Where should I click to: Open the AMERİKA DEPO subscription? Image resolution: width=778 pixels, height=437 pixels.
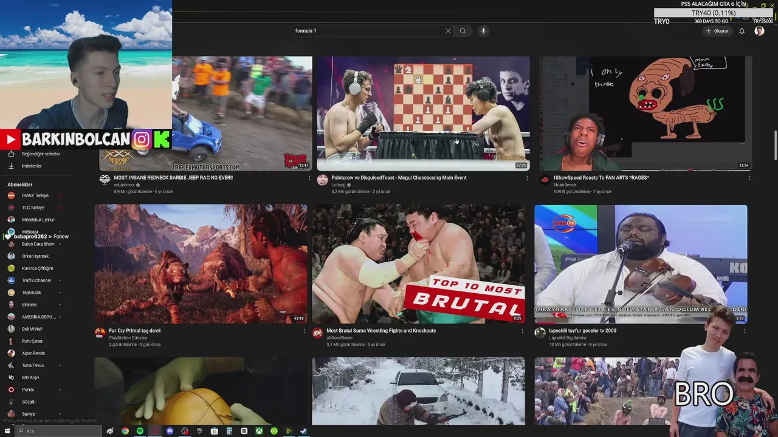(38, 317)
